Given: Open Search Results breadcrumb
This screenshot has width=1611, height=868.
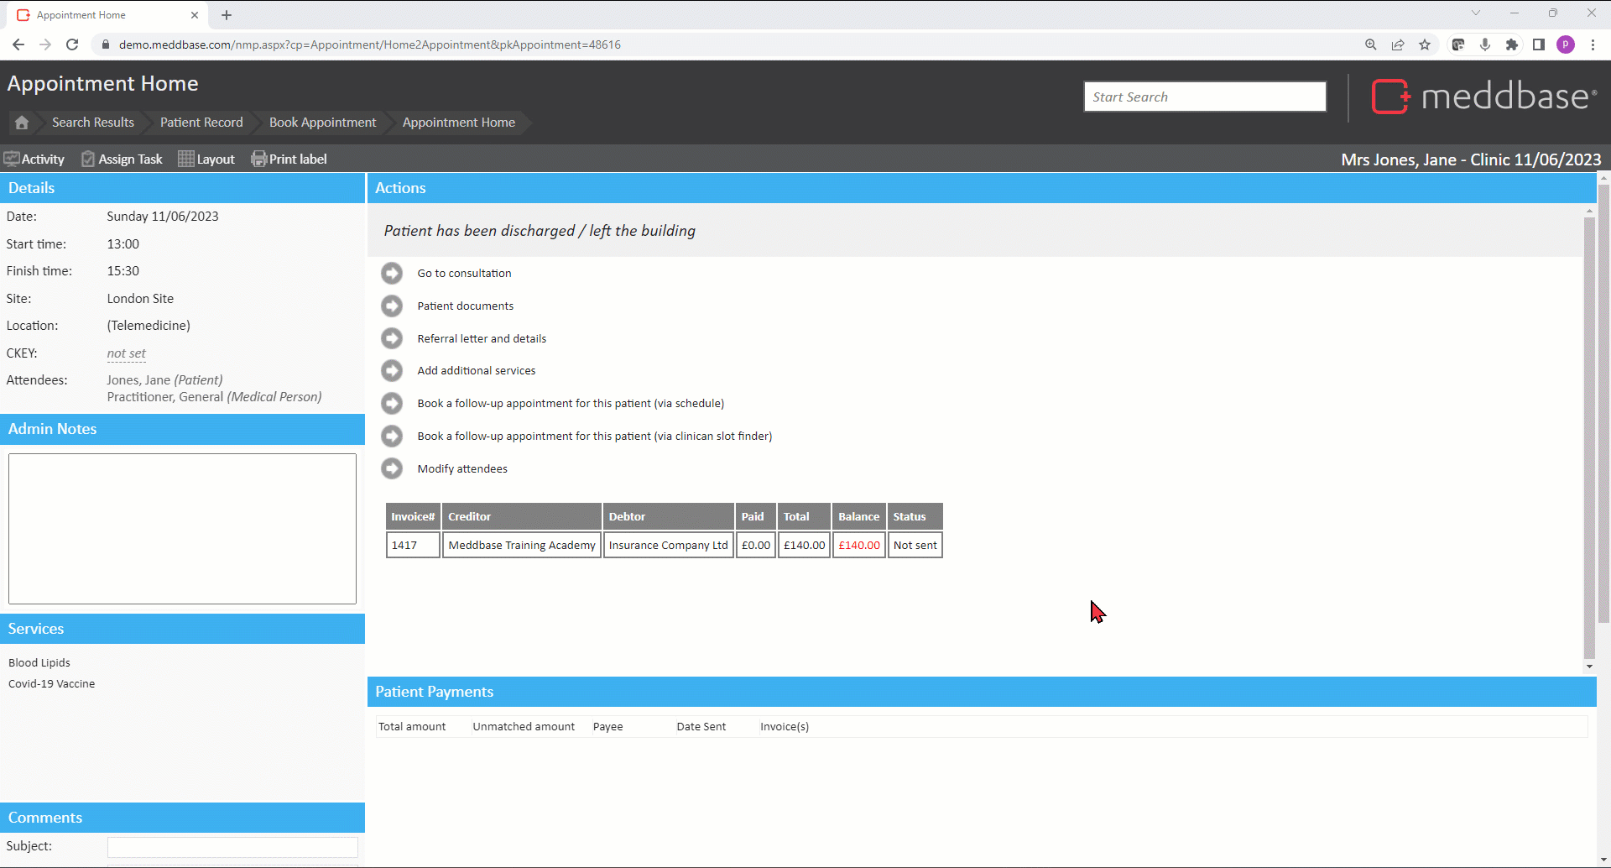Looking at the screenshot, I should coord(93,123).
